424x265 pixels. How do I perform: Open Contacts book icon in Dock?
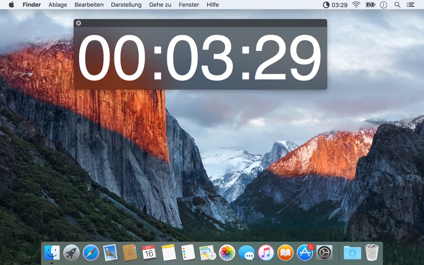click(130, 253)
